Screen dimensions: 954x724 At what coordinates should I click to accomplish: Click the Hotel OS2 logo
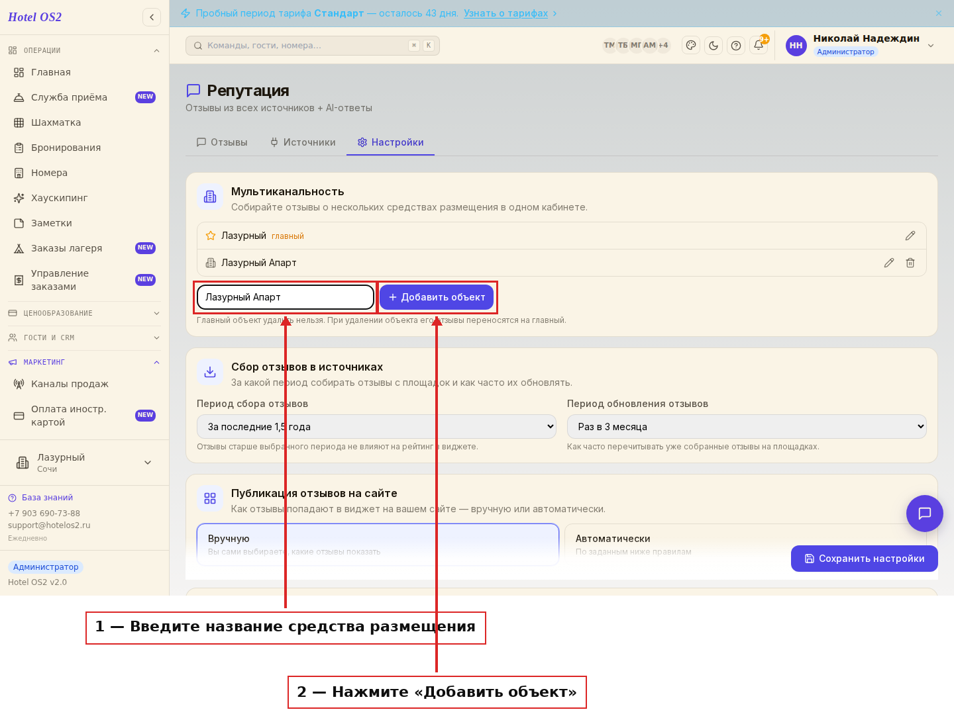pos(34,17)
